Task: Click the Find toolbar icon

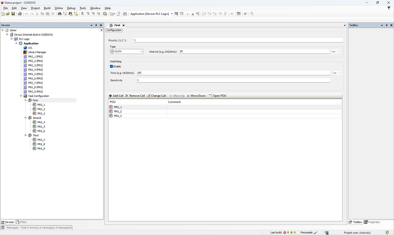Action: [x=60, y=14]
